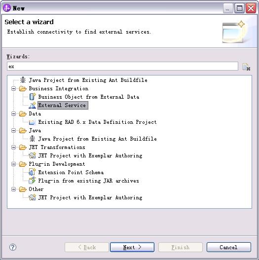259x260 pixels.
Task: Collapse the Business Integration folder
Action: pyautogui.click(x=14, y=88)
